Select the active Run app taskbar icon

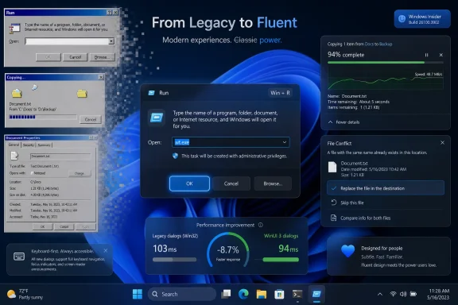[316, 294]
